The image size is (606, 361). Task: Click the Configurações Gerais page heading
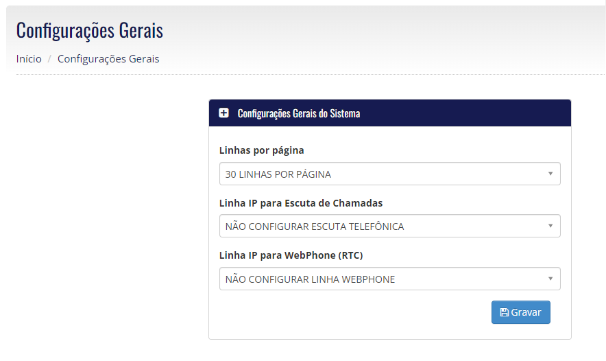[90, 31]
